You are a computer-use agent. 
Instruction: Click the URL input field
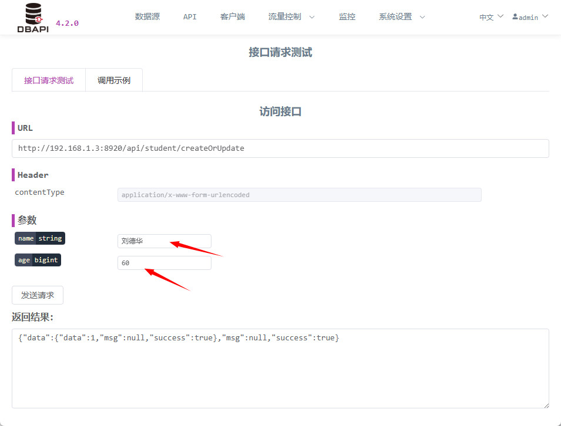click(280, 148)
